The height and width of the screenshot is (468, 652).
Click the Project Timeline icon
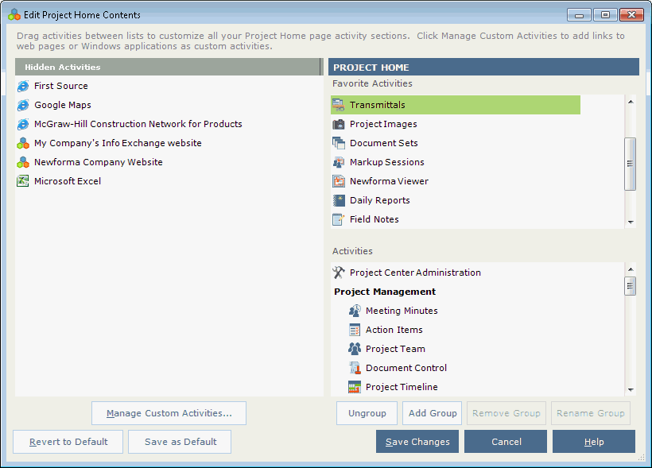[x=355, y=388]
